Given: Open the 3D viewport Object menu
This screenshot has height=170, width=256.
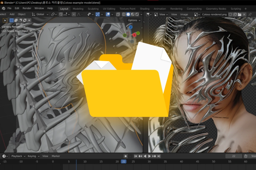Looking at the screenshot, I should tap(22, 14).
